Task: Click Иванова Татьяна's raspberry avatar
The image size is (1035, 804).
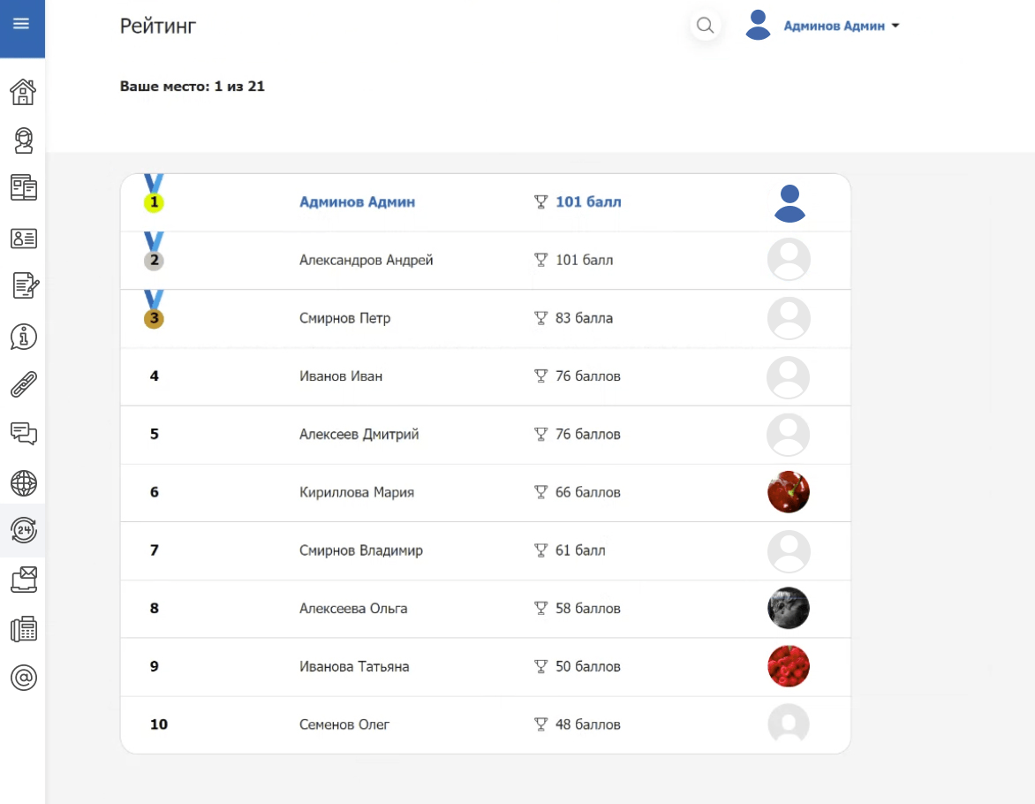Action: pos(788,666)
